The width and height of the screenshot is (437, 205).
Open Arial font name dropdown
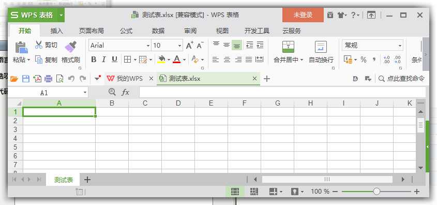pyautogui.click(x=148, y=46)
